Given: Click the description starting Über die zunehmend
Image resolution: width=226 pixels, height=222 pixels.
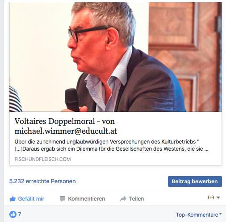Looking at the screenshot, I should [x=107, y=142].
